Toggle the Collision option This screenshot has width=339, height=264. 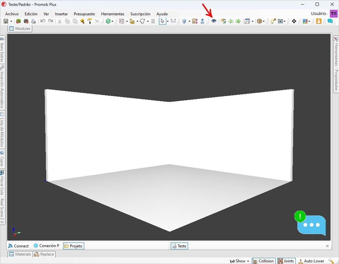click(x=264, y=261)
